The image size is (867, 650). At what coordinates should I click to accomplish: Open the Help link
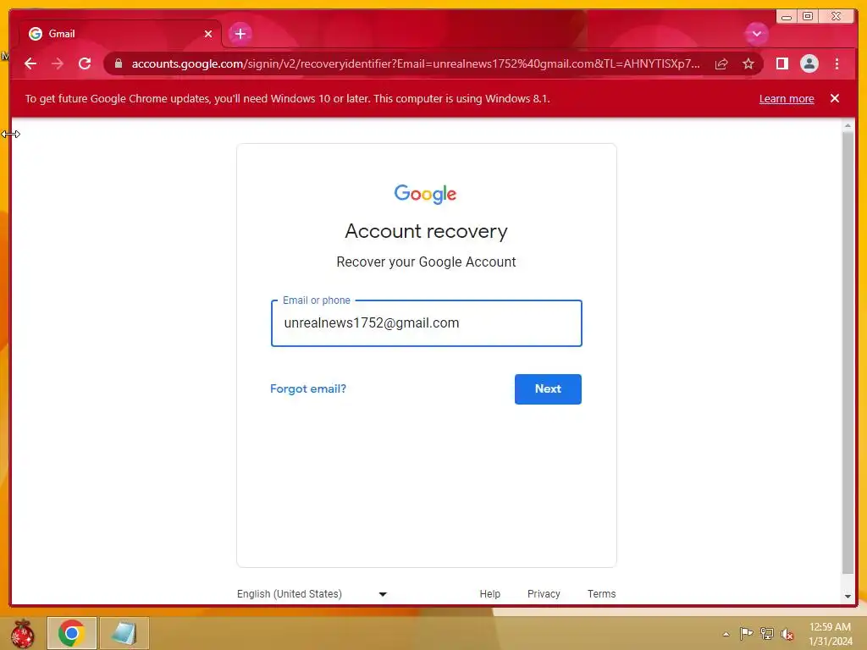click(490, 593)
